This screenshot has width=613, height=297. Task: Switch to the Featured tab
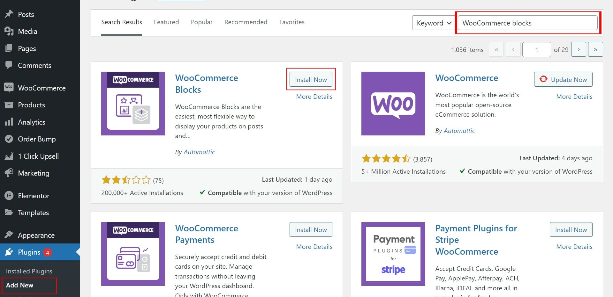click(x=166, y=22)
